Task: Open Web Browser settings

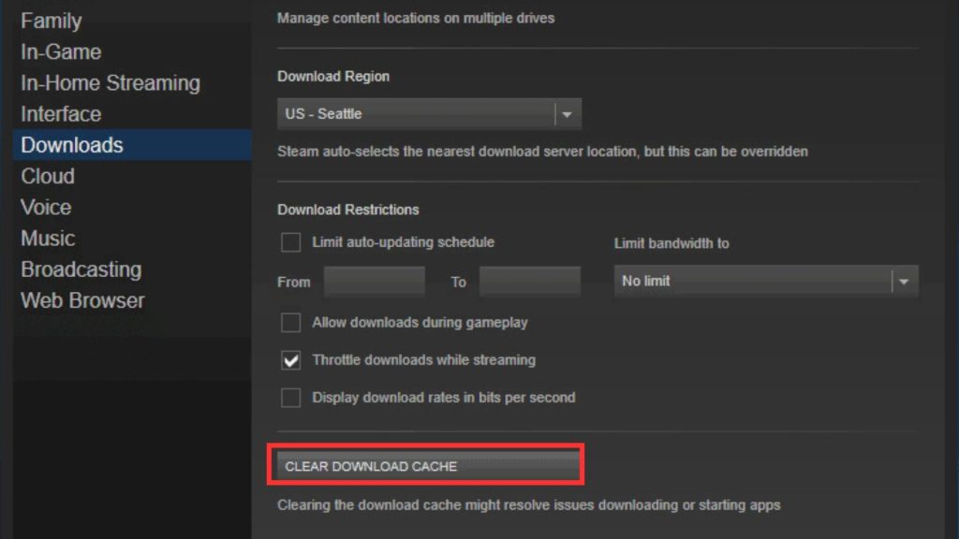Action: coord(82,299)
